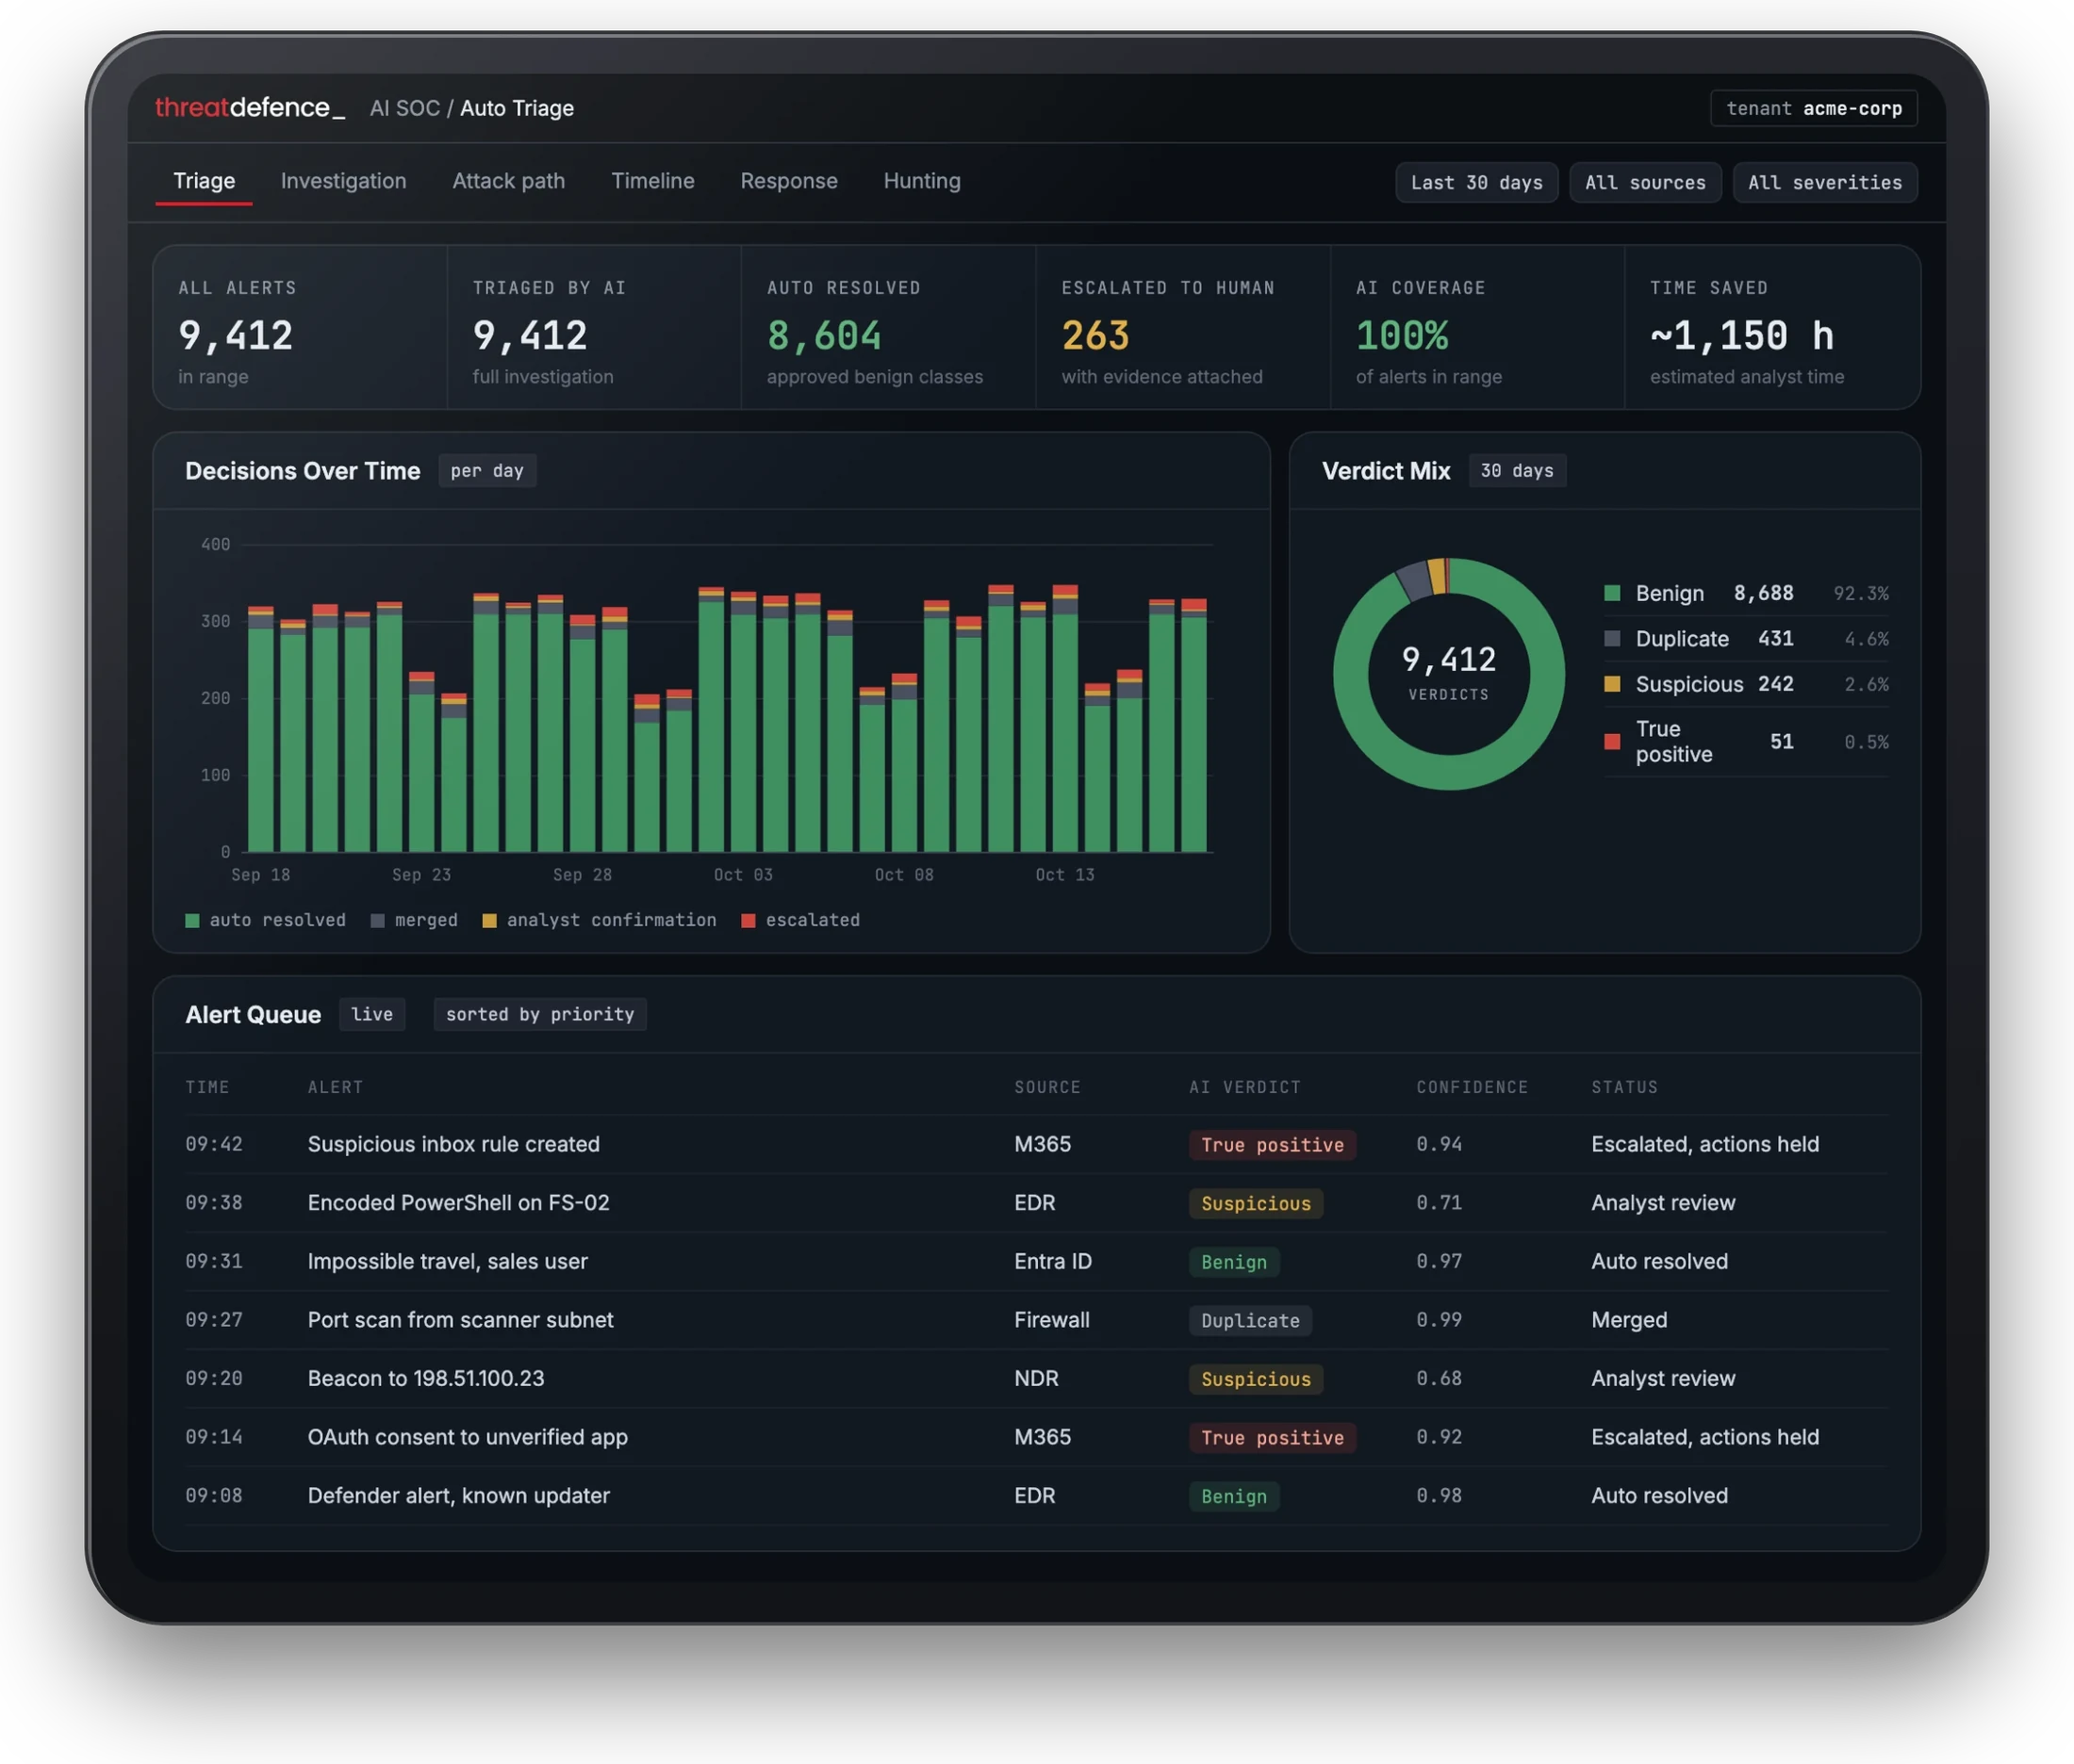Image resolution: width=2074 pixels, height=1764 pixels.
Task: Click the live badge in Alert Queue
Action: click(371, 1014)
